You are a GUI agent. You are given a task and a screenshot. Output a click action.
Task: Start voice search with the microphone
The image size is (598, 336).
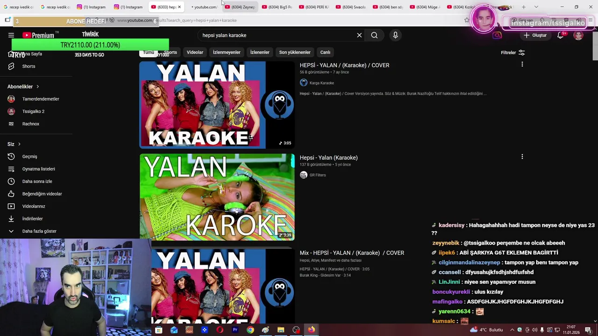pos(395,35)
